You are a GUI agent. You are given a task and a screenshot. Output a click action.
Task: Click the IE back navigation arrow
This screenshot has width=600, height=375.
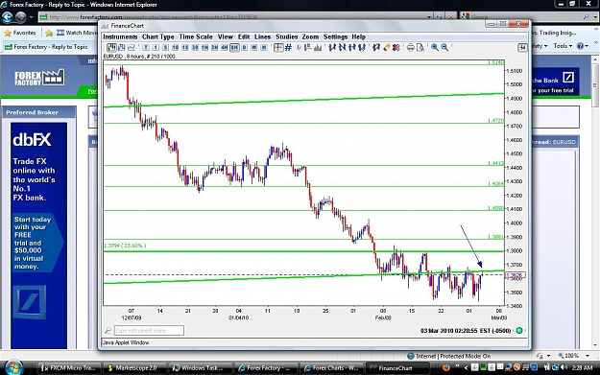pos(8,17)
